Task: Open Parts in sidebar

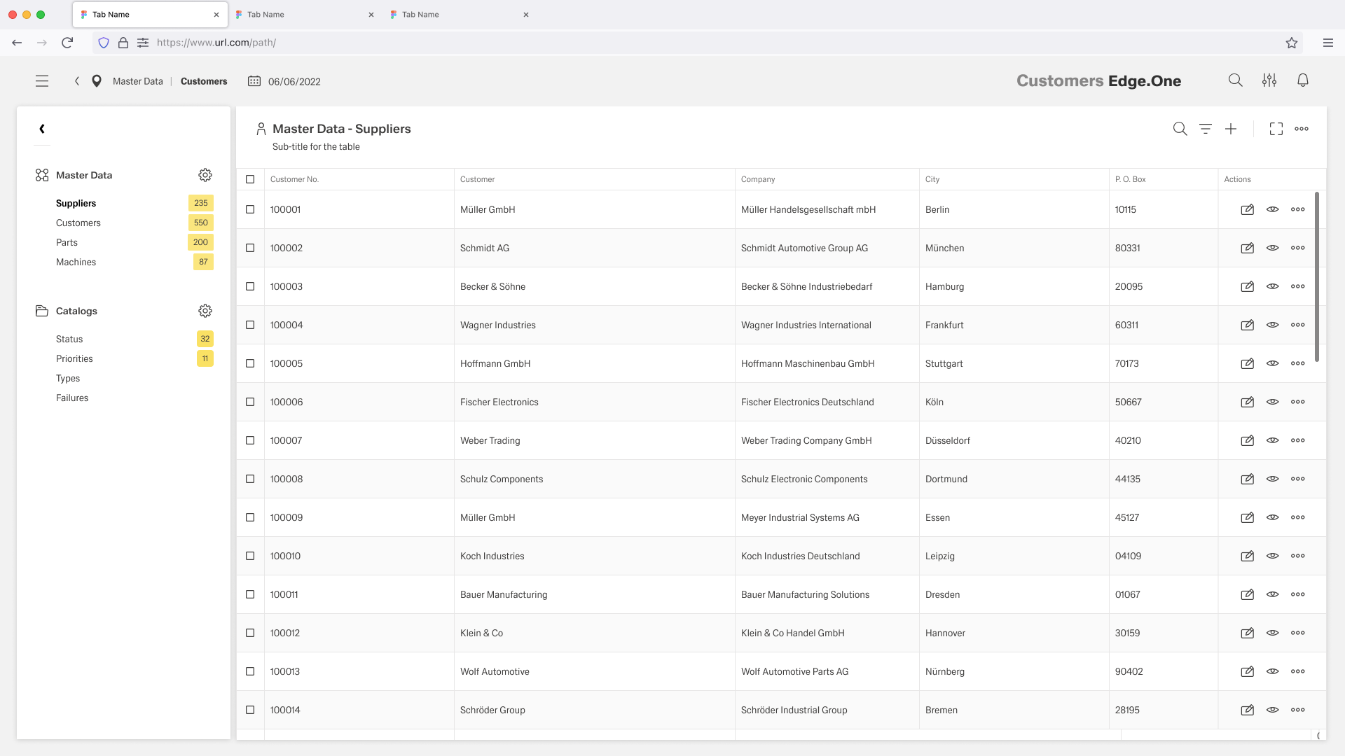Action: (67, 242)
